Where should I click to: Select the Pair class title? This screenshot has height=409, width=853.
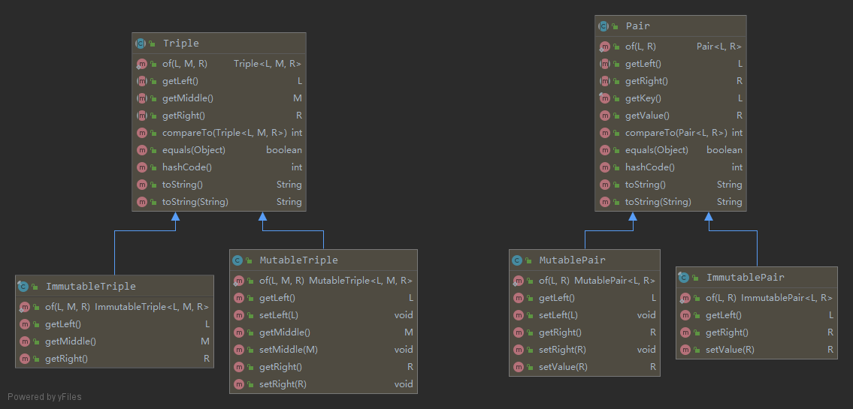point(637,26)
